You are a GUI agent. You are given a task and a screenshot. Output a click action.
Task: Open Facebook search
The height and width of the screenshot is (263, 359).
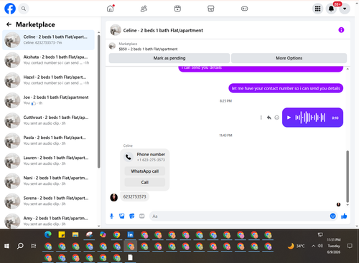(x=23, y=9)
